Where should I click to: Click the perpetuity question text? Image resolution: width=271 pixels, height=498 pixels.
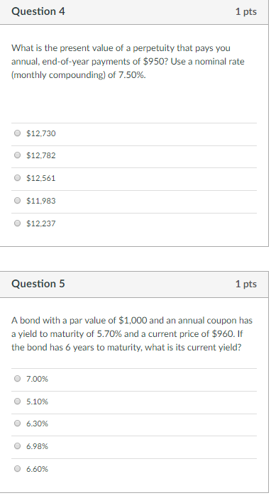(x=128, y=62)
